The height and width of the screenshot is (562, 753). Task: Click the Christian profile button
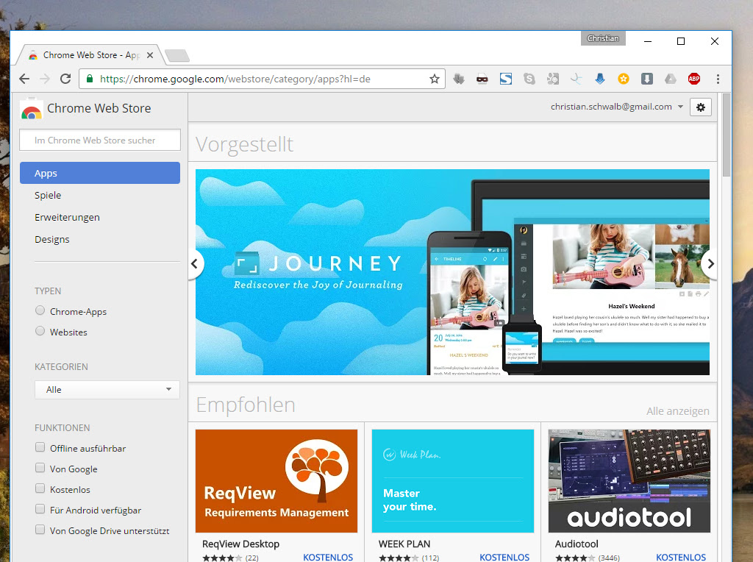[603, 38]
